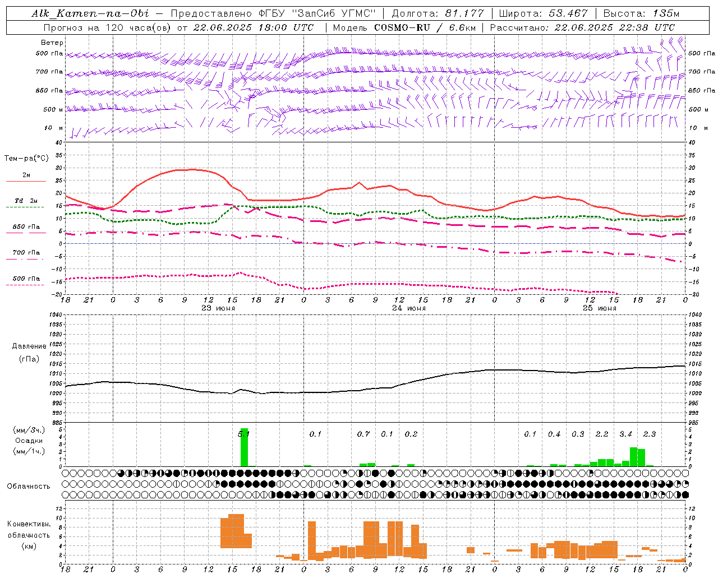Select the 25 июня date marker

[x=599, y=308]
